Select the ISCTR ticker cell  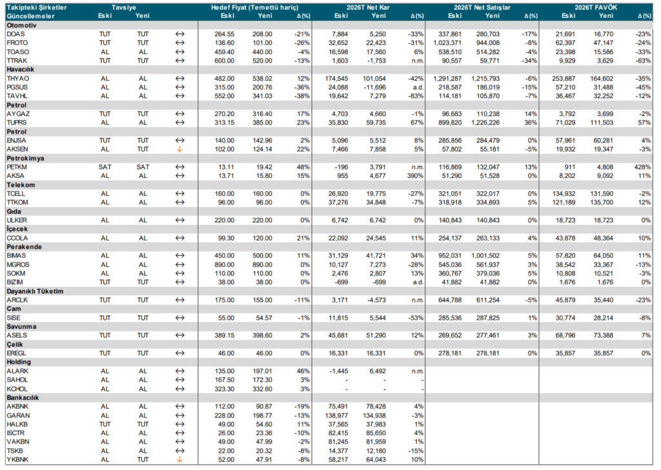(x=15, y=433)
